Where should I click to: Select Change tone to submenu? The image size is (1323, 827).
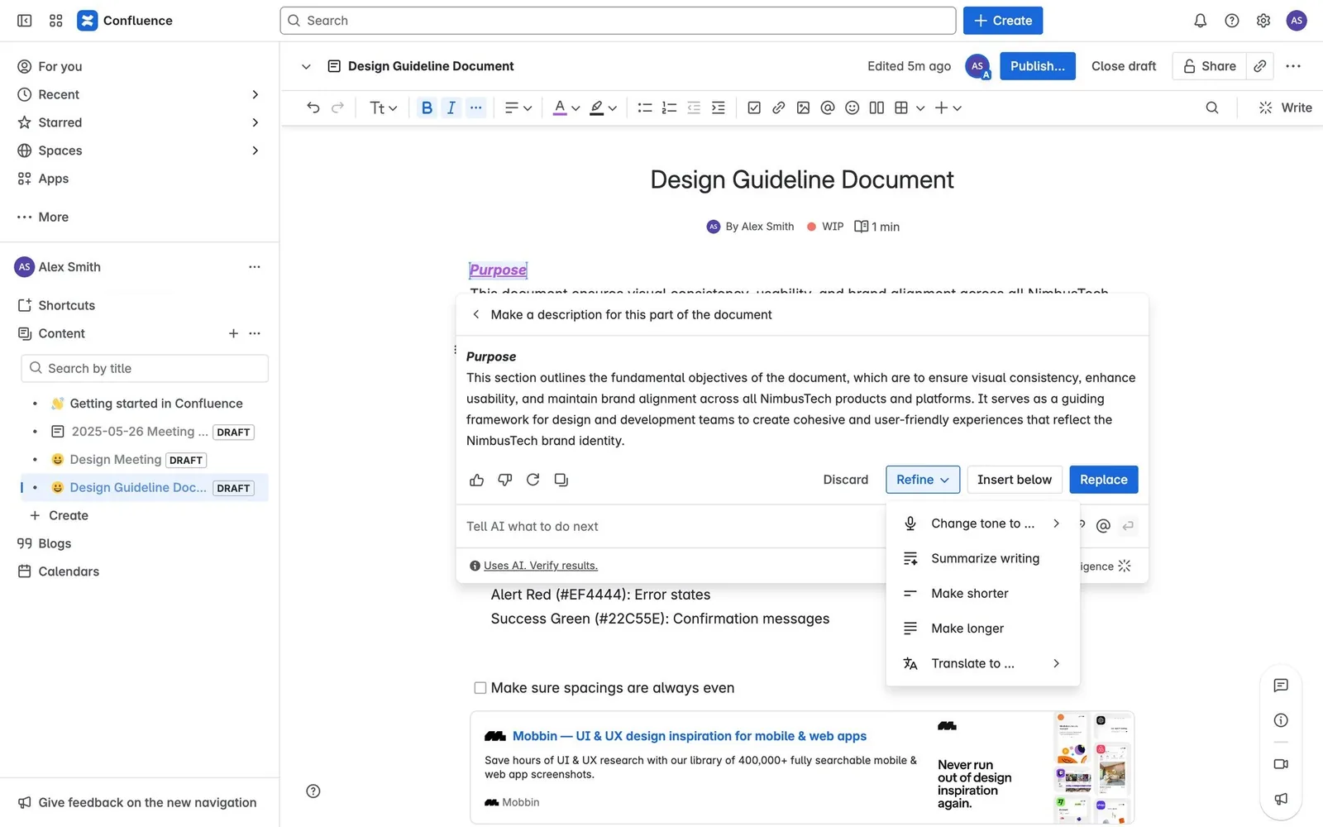[982, 523]
